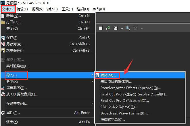Select 导入(I) submenu entry
190x126 pixels.
[x=48, y=75]
